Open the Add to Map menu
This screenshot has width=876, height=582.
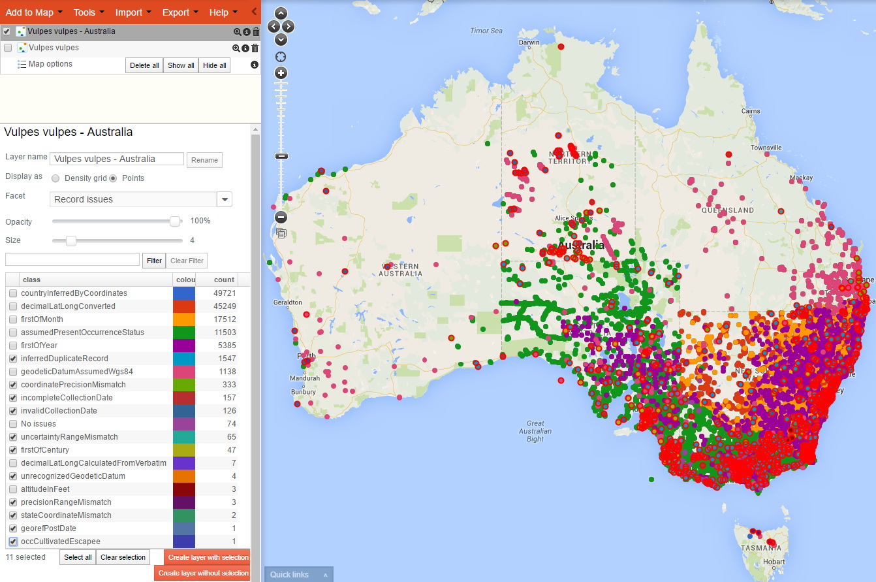click(x=34, y=12)
